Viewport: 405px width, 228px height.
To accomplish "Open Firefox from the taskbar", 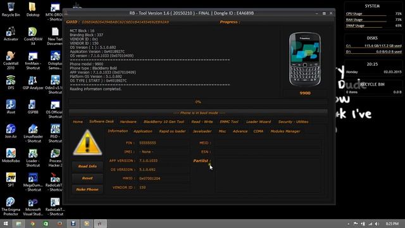I will pos(59,224).
